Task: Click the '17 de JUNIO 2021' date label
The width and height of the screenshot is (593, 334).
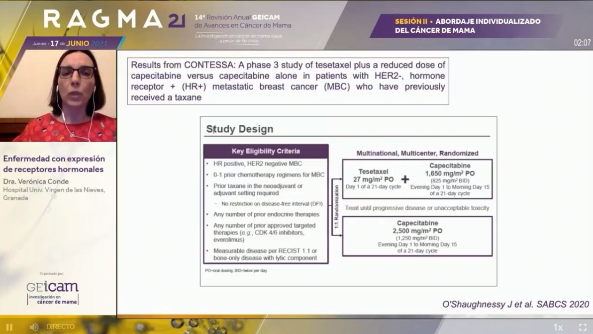Action: (79, 43)
